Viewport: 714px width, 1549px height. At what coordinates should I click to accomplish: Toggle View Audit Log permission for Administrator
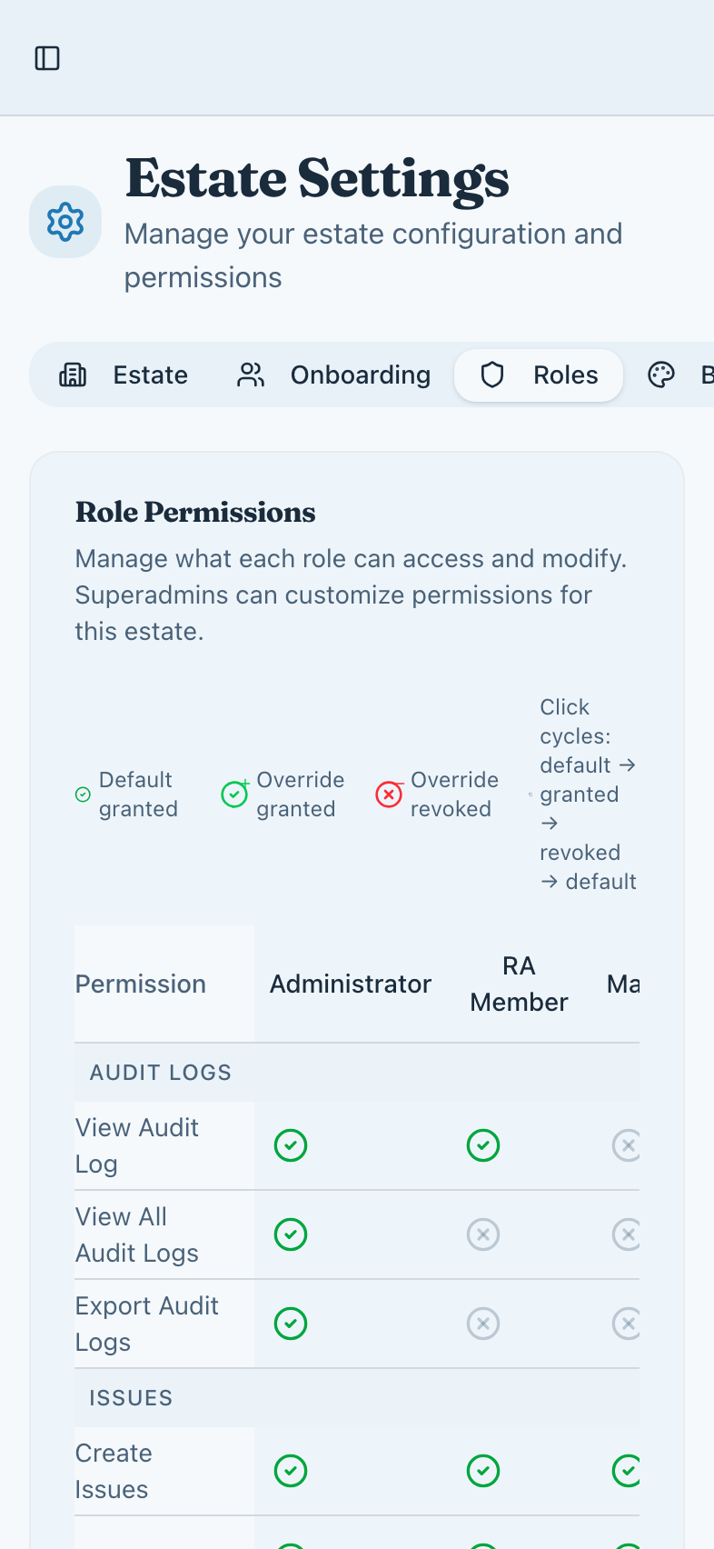[x=291, y=1144]
